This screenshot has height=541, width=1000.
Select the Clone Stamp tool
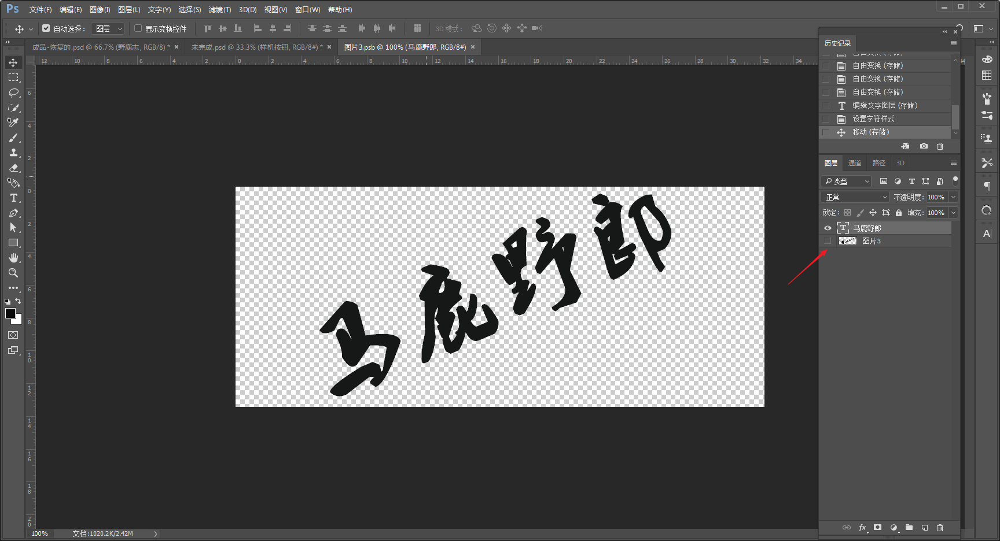click(x=13, y=153)
